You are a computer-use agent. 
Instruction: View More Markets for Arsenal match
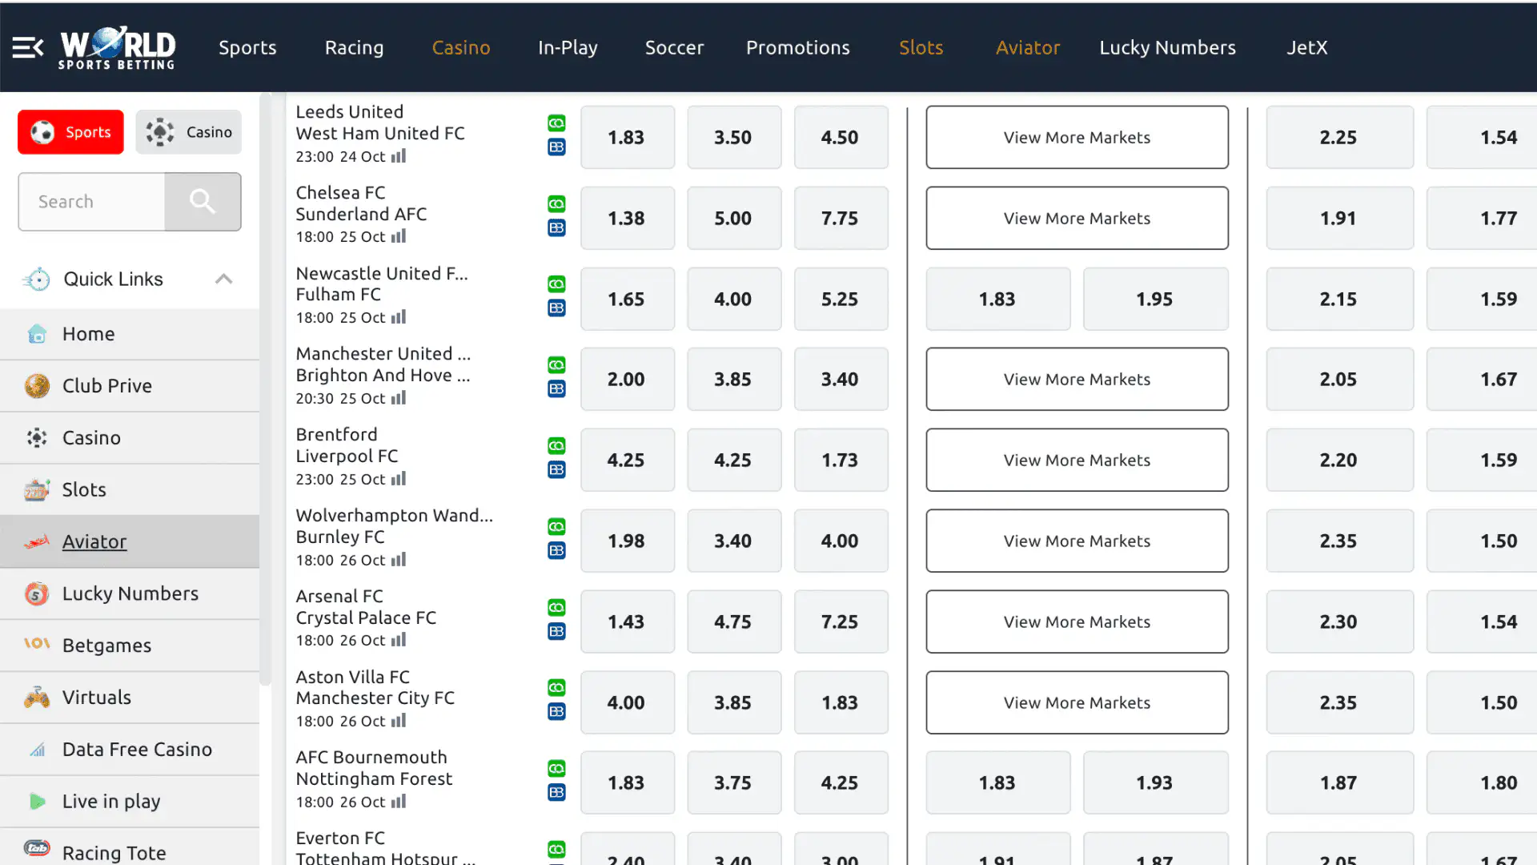(x=1077, y=622)
